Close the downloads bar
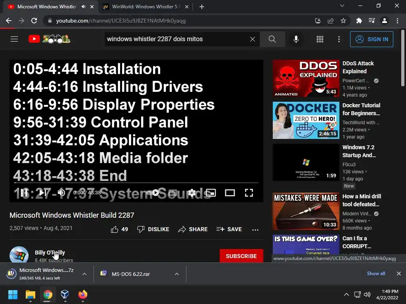The height and width of the screenshot is (304, 406). tap(399, 274)
